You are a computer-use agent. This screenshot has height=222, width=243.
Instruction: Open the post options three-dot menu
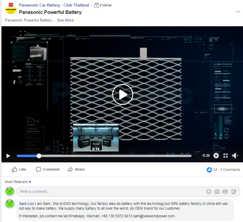pyautogui.click(x=238, y=12)
